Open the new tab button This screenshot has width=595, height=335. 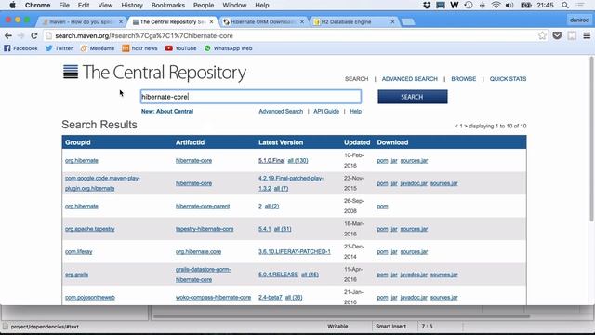point(408,22)
